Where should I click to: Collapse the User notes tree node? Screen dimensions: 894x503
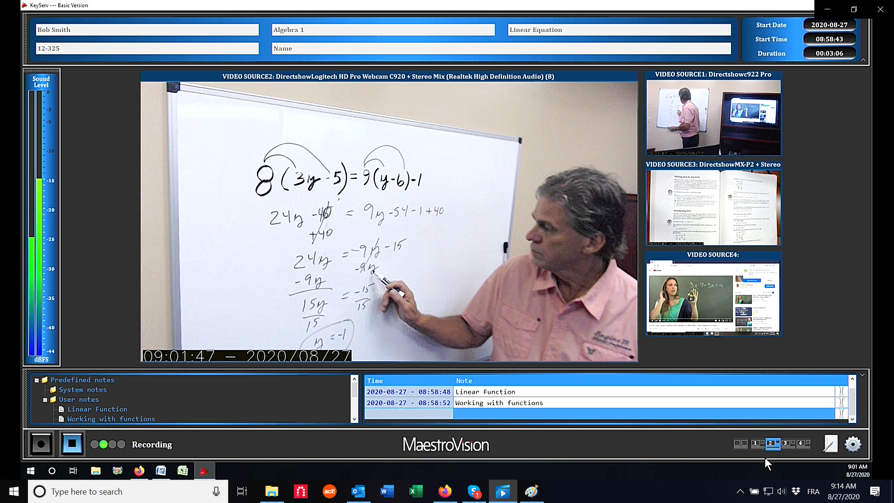[x=45, y=400]
